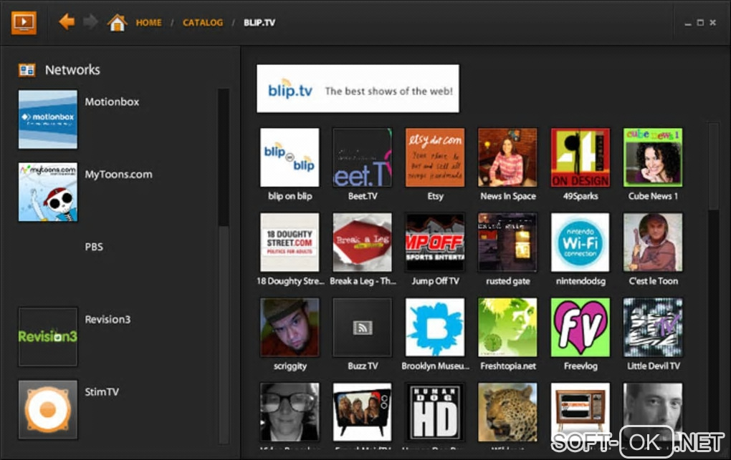Click the 'Little Devil TV' caption
The image size is (731, 460).
click(x=653, y=366)
